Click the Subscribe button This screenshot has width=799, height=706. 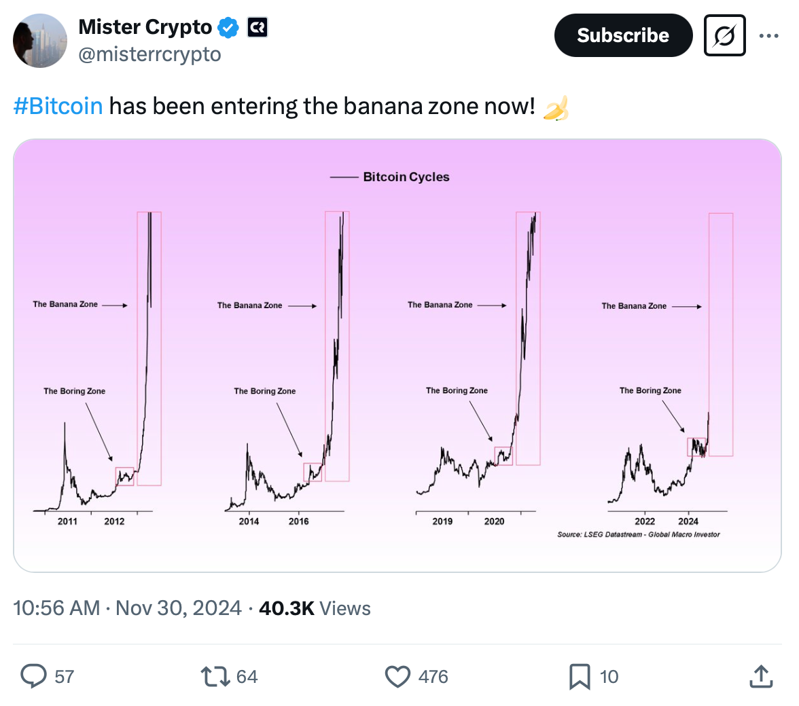tap(623, 35)
